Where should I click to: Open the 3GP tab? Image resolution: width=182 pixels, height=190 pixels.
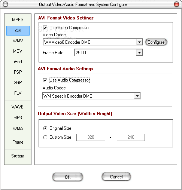[18, 82]
